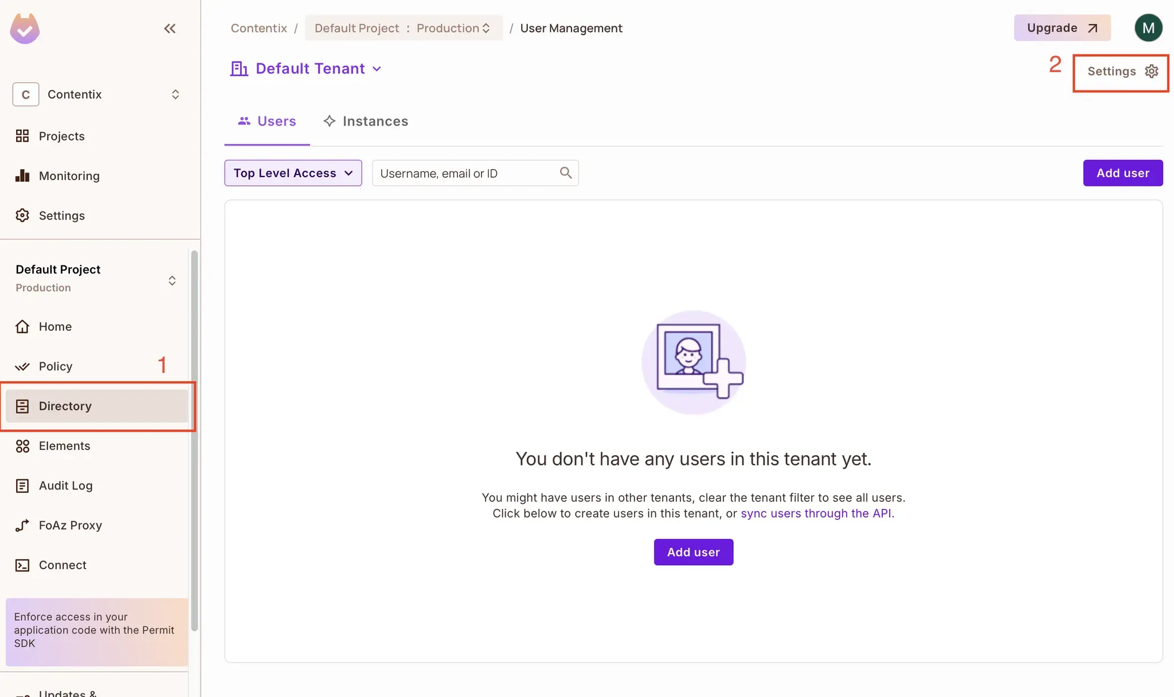
Task: Collapse sidebar with double chevron icon
Action: [x=170, y=28]
